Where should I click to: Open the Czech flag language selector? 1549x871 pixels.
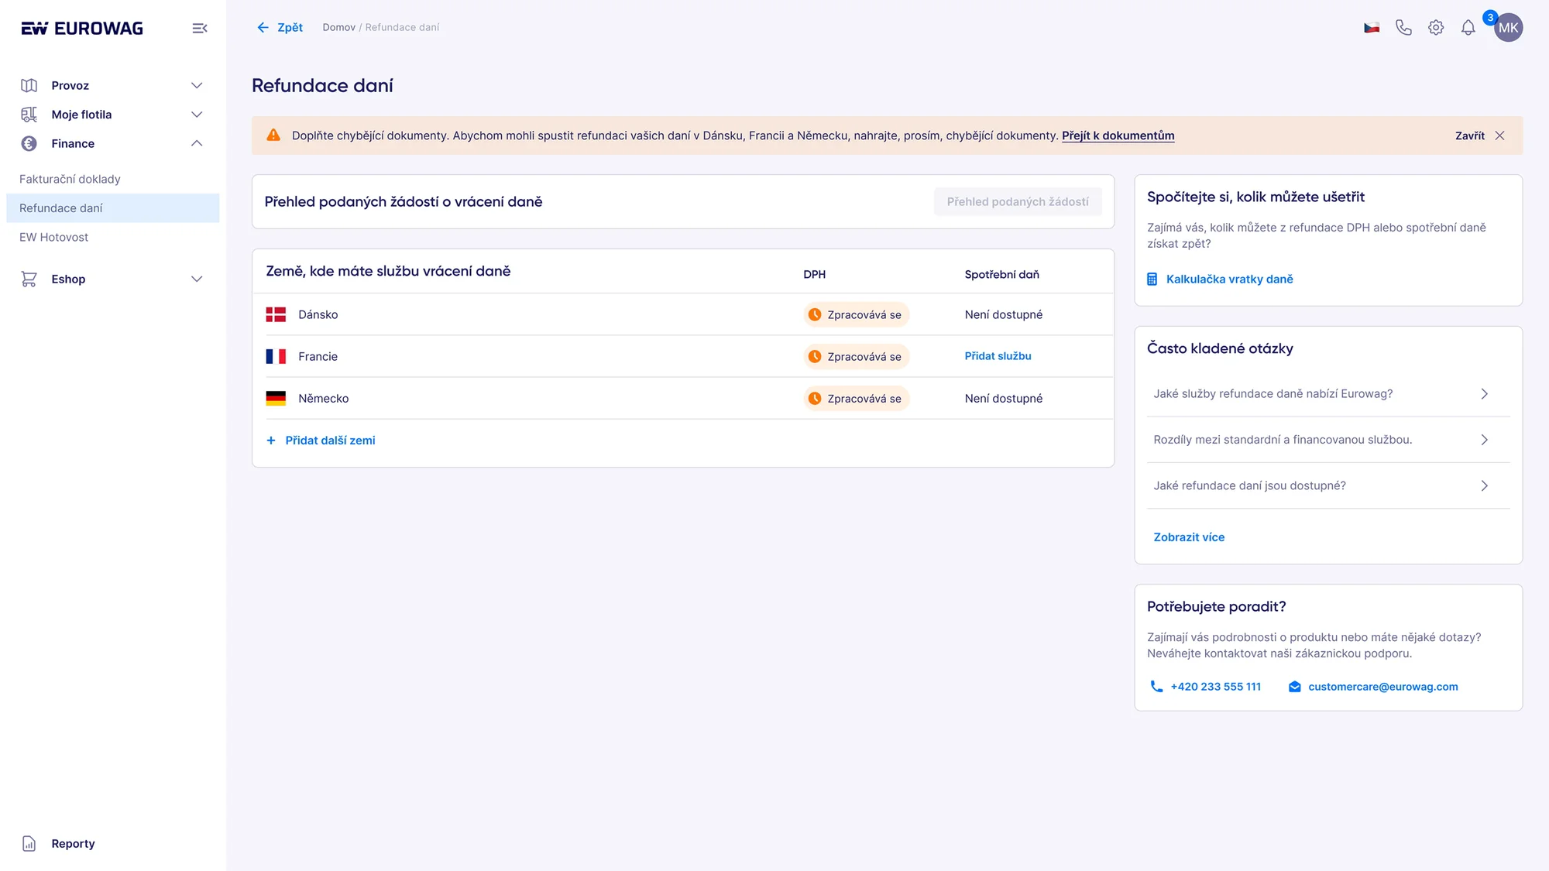[1372, 28]
